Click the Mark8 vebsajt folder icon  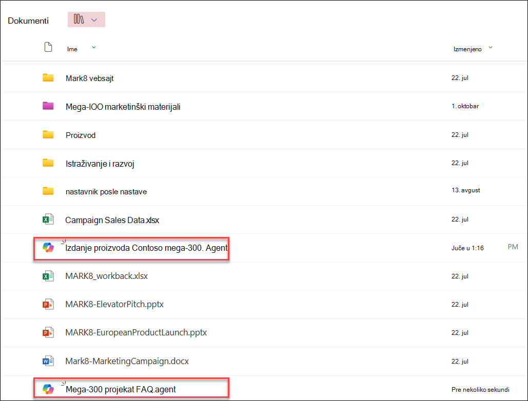coord(48,78)
